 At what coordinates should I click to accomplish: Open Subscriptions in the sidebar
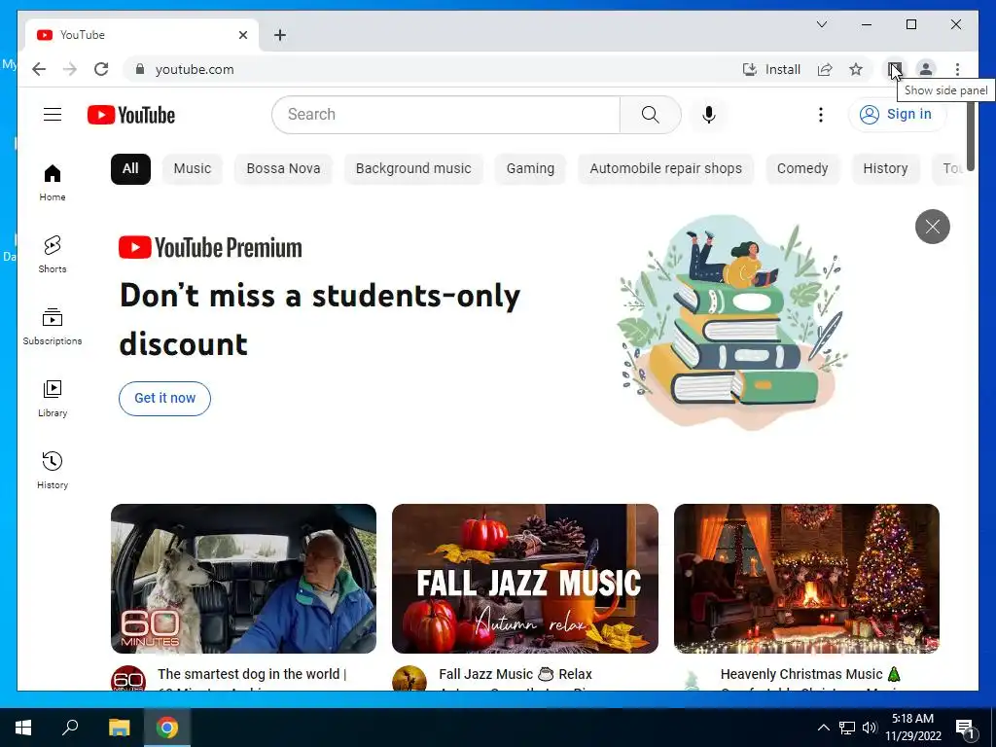[x=53, y=327]
